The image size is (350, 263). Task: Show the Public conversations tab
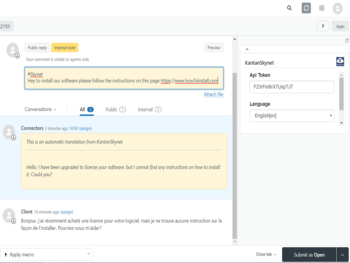coord(116,110)
